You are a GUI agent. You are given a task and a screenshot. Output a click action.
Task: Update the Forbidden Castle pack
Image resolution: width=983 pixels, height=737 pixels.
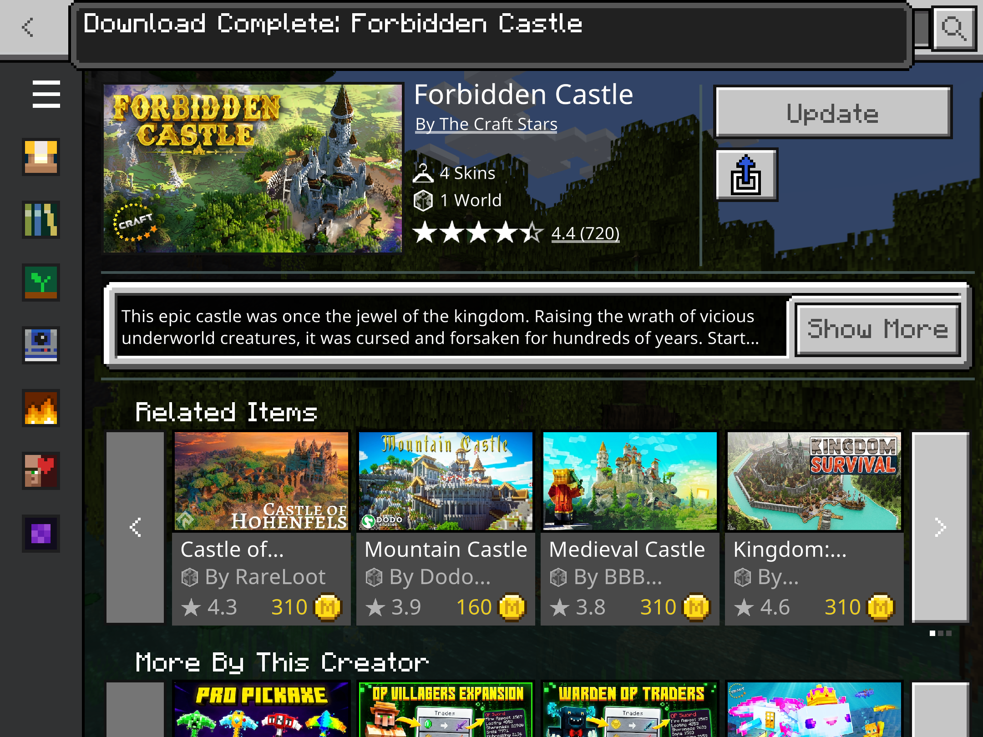click(x=833, y=112)
